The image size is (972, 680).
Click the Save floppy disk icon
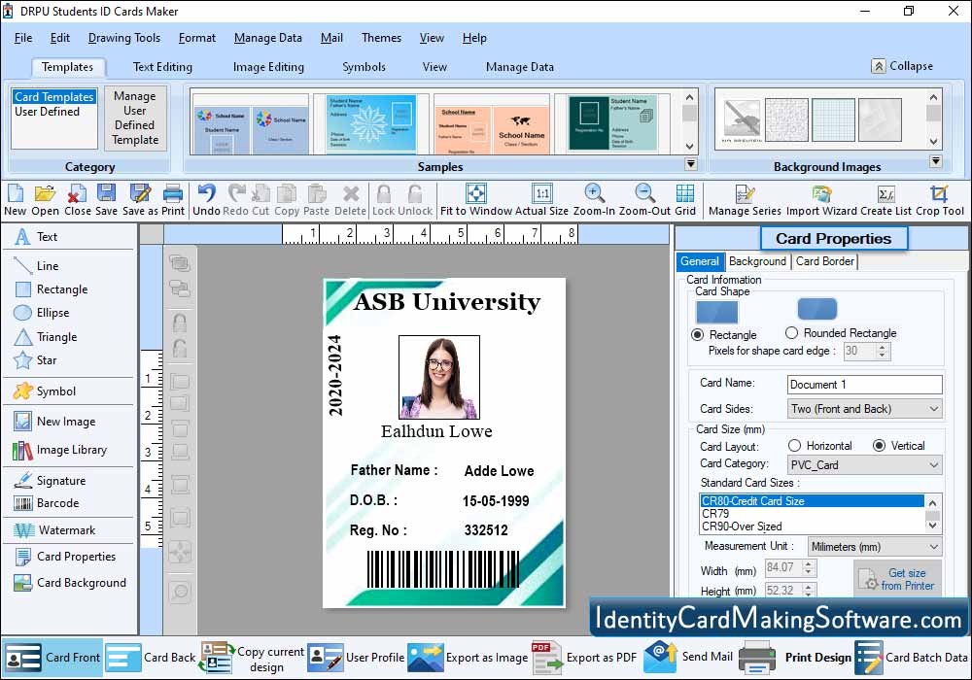107,194
